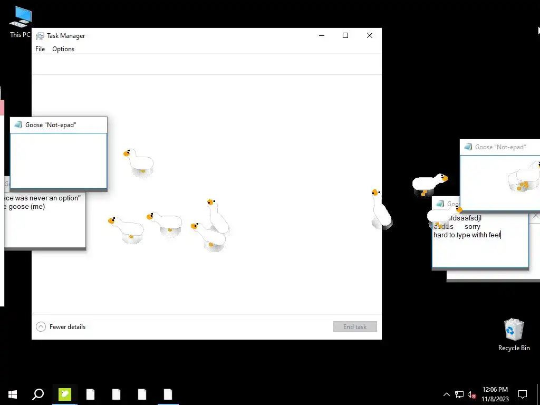Click the End task button

355,327
